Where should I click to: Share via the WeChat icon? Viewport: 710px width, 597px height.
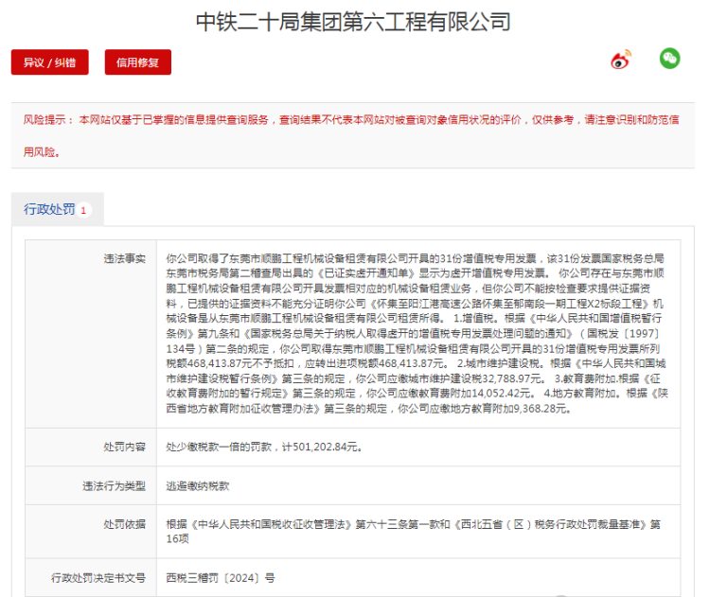point(669,59)
